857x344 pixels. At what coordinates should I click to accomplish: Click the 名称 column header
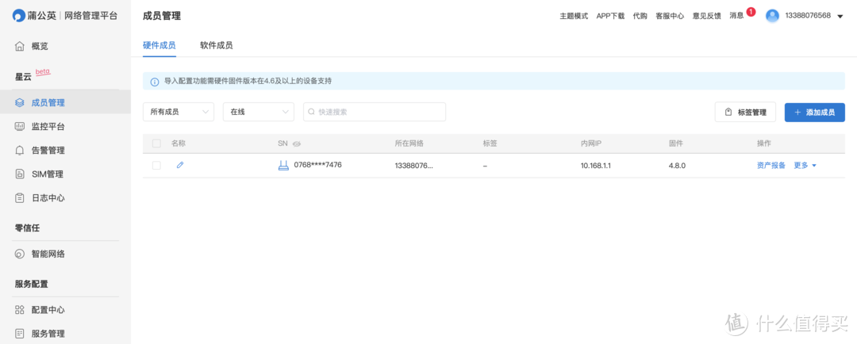(179, 143)
